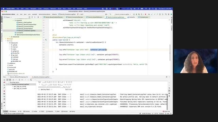Switch to the Constants.java editor tab
The height and width of the screenshot is (122, 218).
(144, 17)
